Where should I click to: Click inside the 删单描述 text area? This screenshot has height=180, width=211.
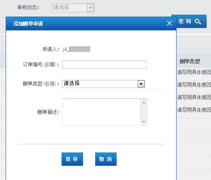tap(101, 112)
